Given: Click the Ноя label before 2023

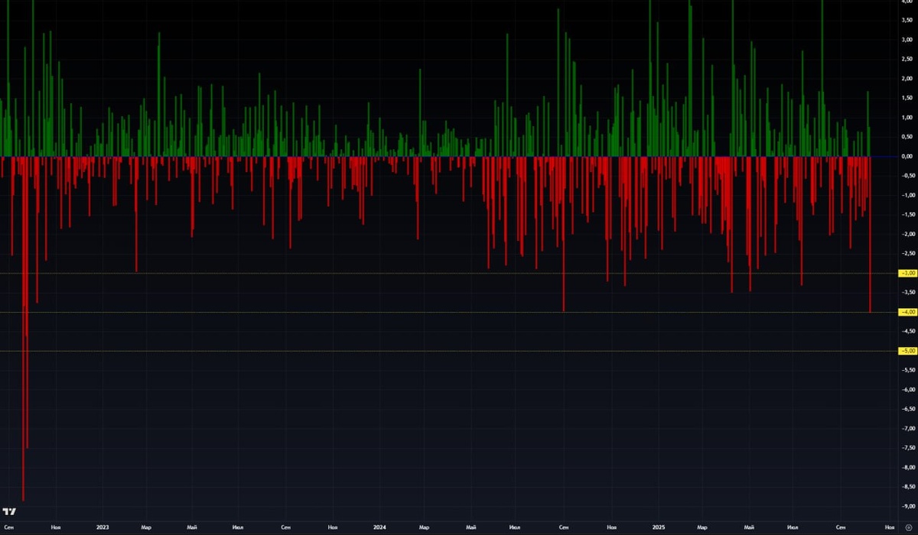Looking at the screenshot, I should point(56,527).
